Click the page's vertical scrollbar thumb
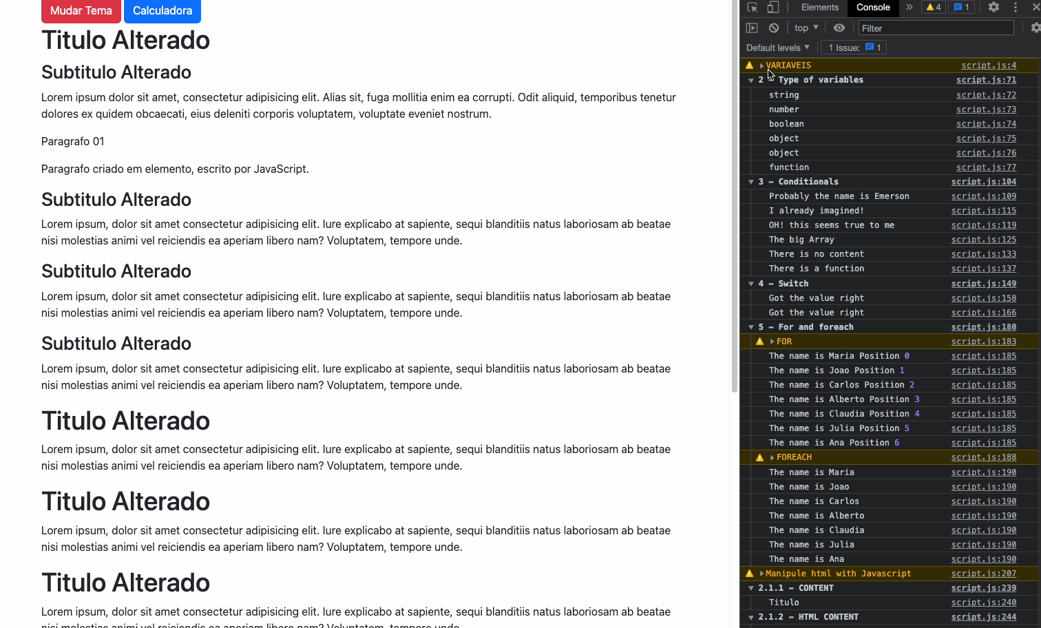 click(x=735, y=196)
